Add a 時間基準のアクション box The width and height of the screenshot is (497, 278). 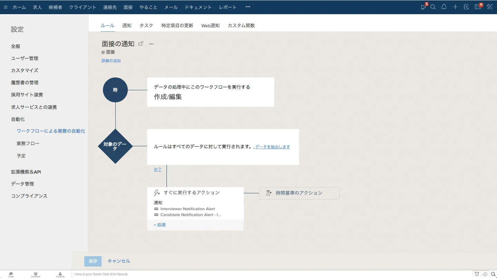[299, 193]
